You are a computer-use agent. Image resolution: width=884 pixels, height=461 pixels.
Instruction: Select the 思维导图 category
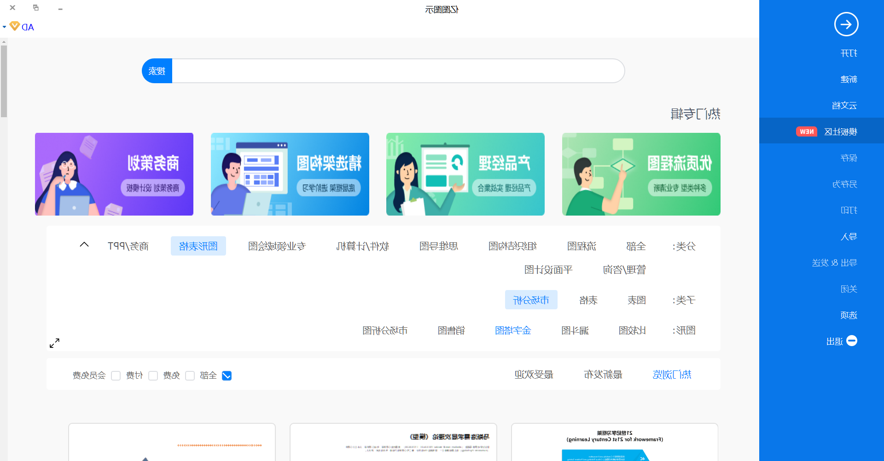point(439,246)
